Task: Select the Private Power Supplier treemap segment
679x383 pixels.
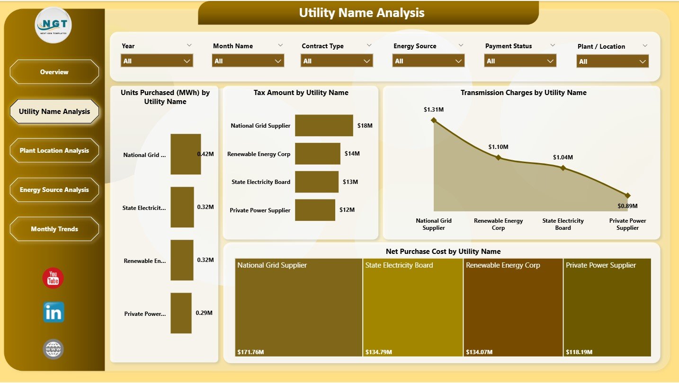Action: point(607,307)
